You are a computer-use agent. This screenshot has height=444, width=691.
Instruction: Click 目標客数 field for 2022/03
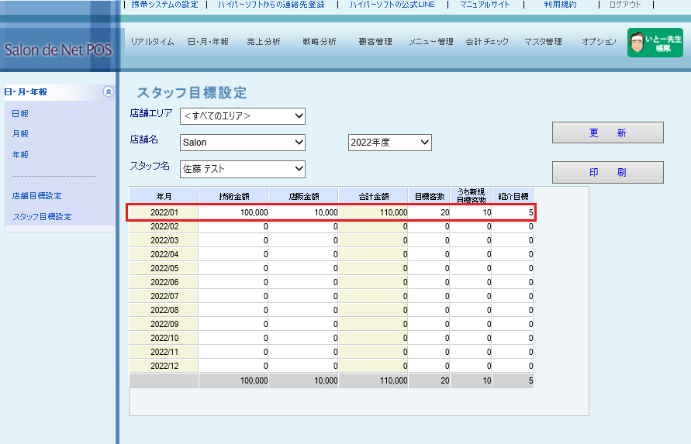click(x=430, y=240)
